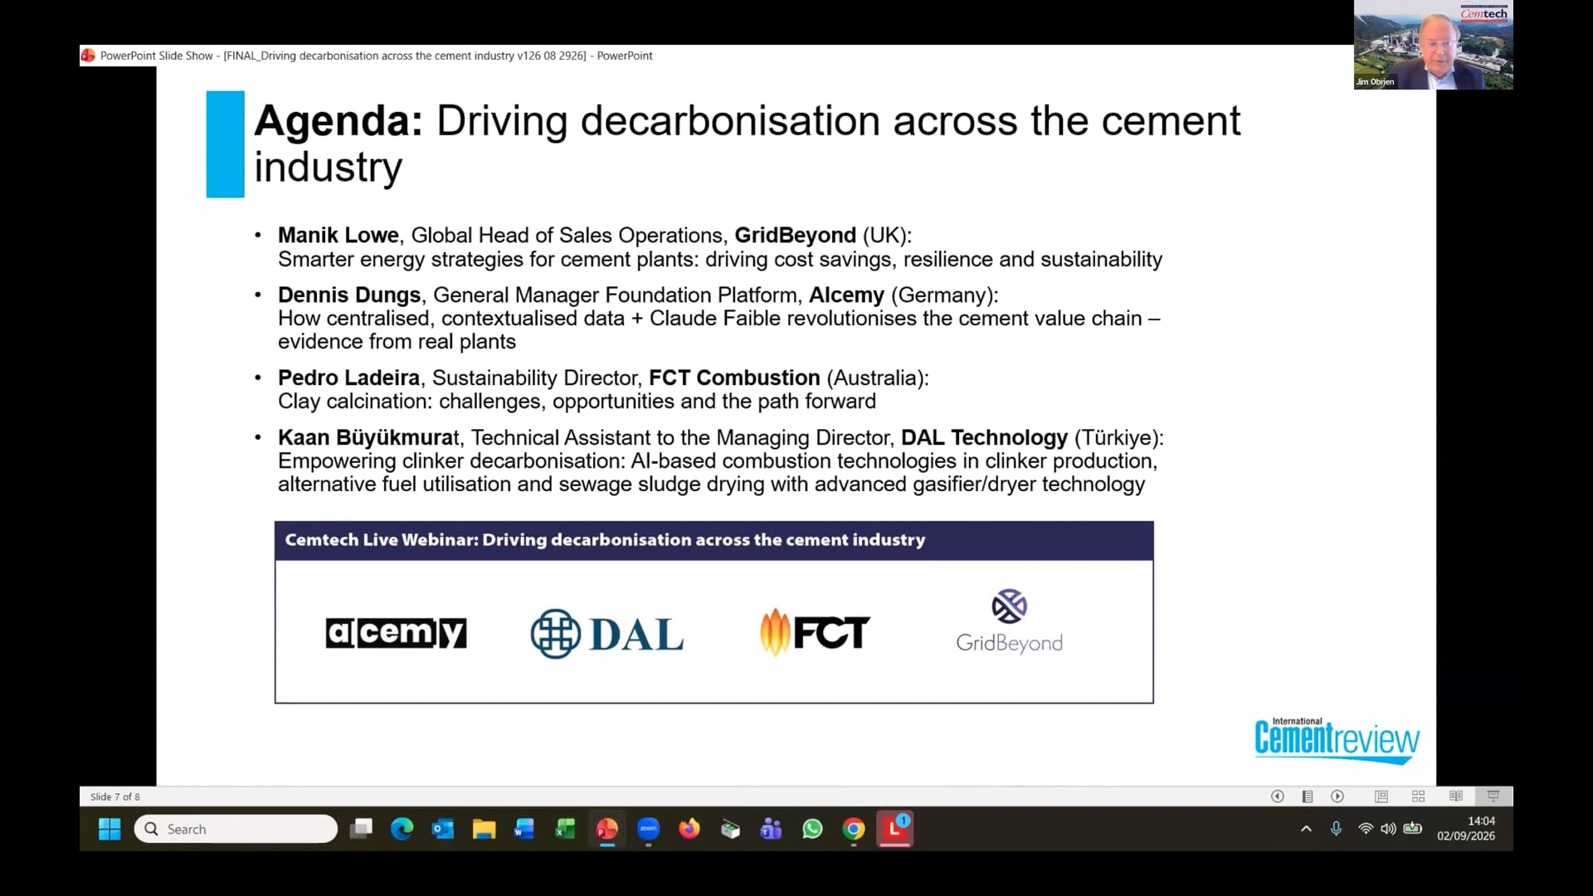Switch to Normal view icon
The height and width of the screenshot is (896, 1593).
[x=1381, y=796]
